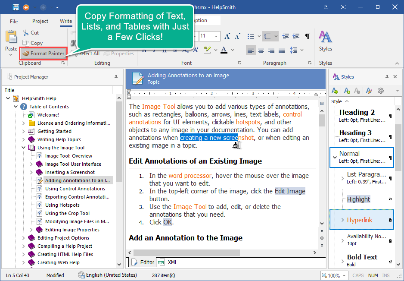This screenshot has height=281, width=404.
Task: Open the numbered list style dropdown arrow
Action: click(x=276, y=36)
